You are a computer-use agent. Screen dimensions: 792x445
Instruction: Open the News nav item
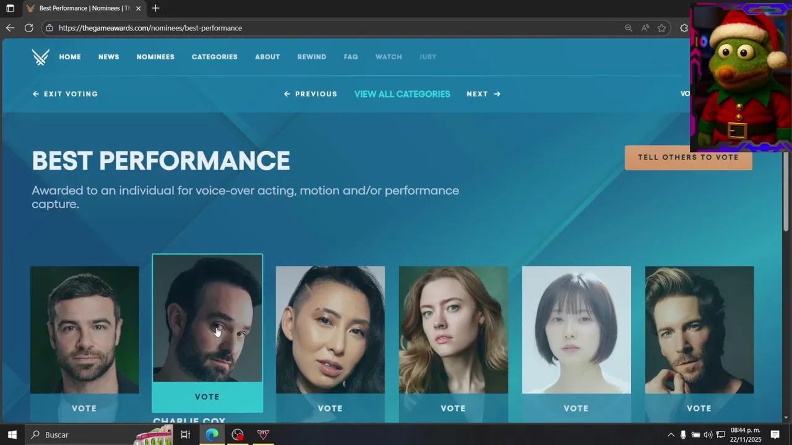[109, 57]
